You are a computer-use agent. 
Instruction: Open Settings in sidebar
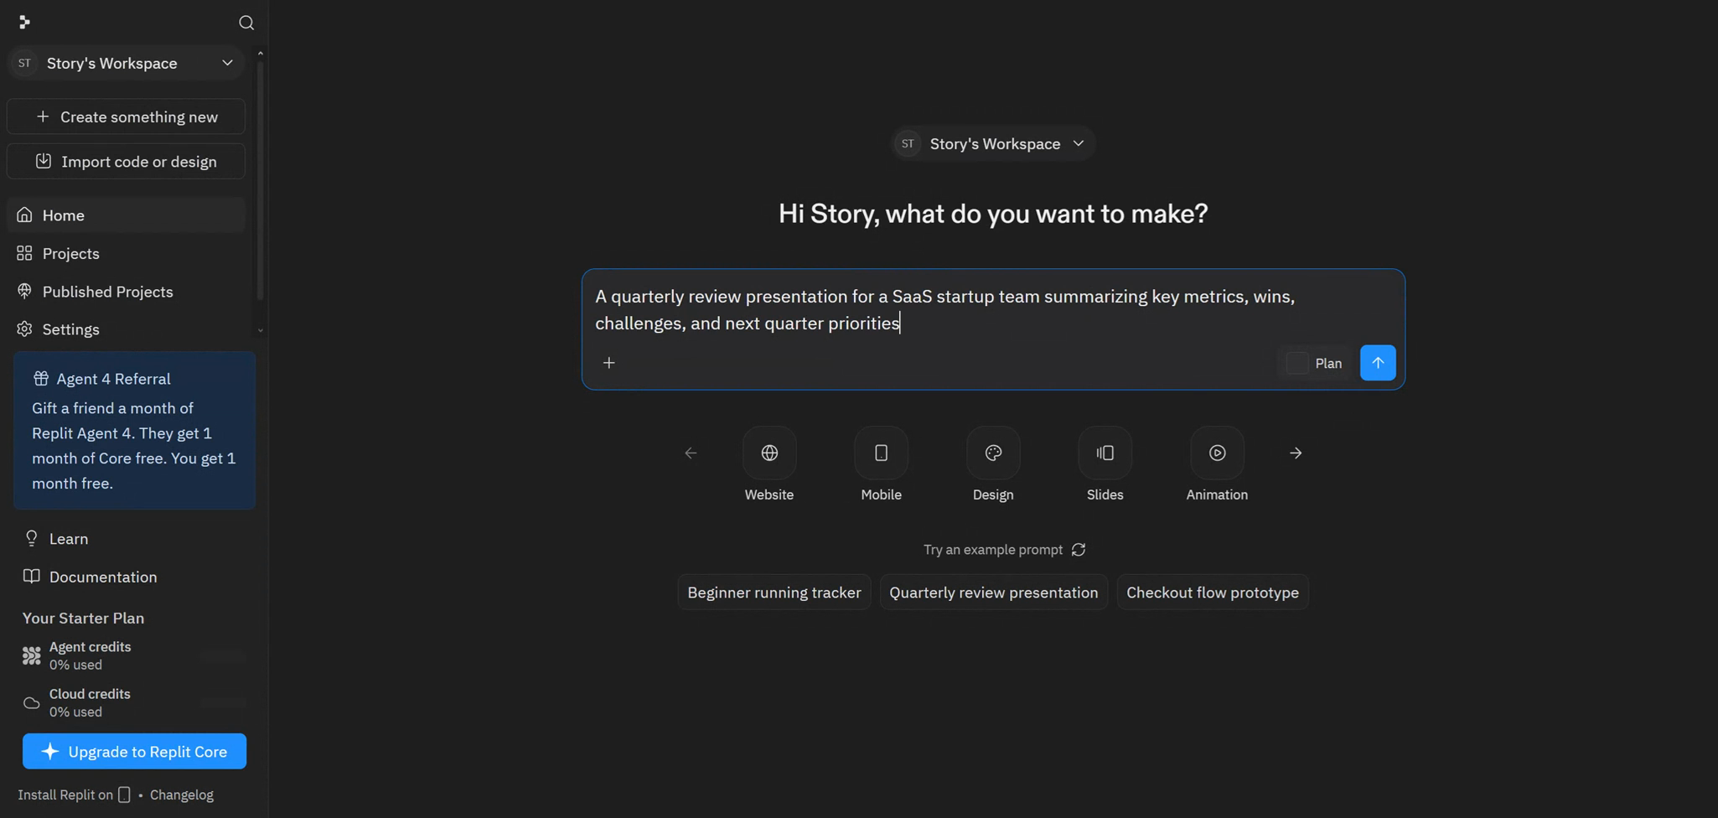tap(126, 329)
